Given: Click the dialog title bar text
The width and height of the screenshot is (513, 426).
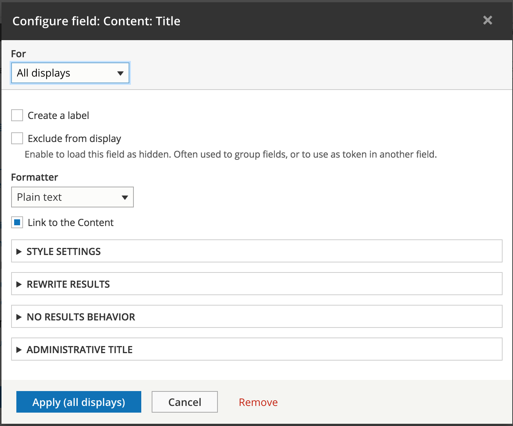Looking at the screenshot, I should click(x=96, y=21).
